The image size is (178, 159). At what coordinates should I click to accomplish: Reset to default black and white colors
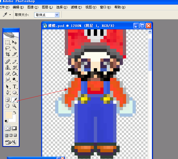click(6, 121)
